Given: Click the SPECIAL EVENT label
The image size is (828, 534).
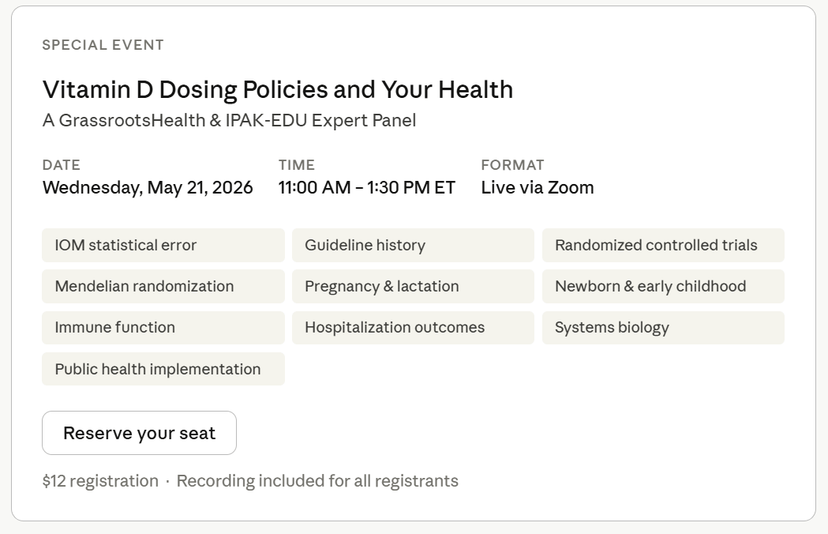Looking at the screenshot, I should 103,45.
